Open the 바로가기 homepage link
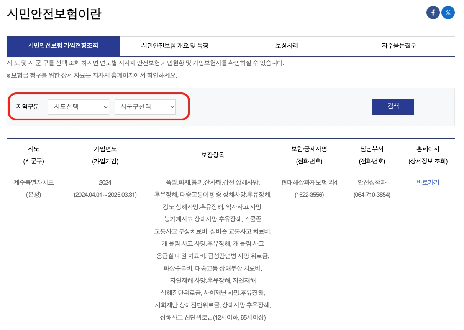Viewport: 464px width, 330px height. click(x=427, y=183)
